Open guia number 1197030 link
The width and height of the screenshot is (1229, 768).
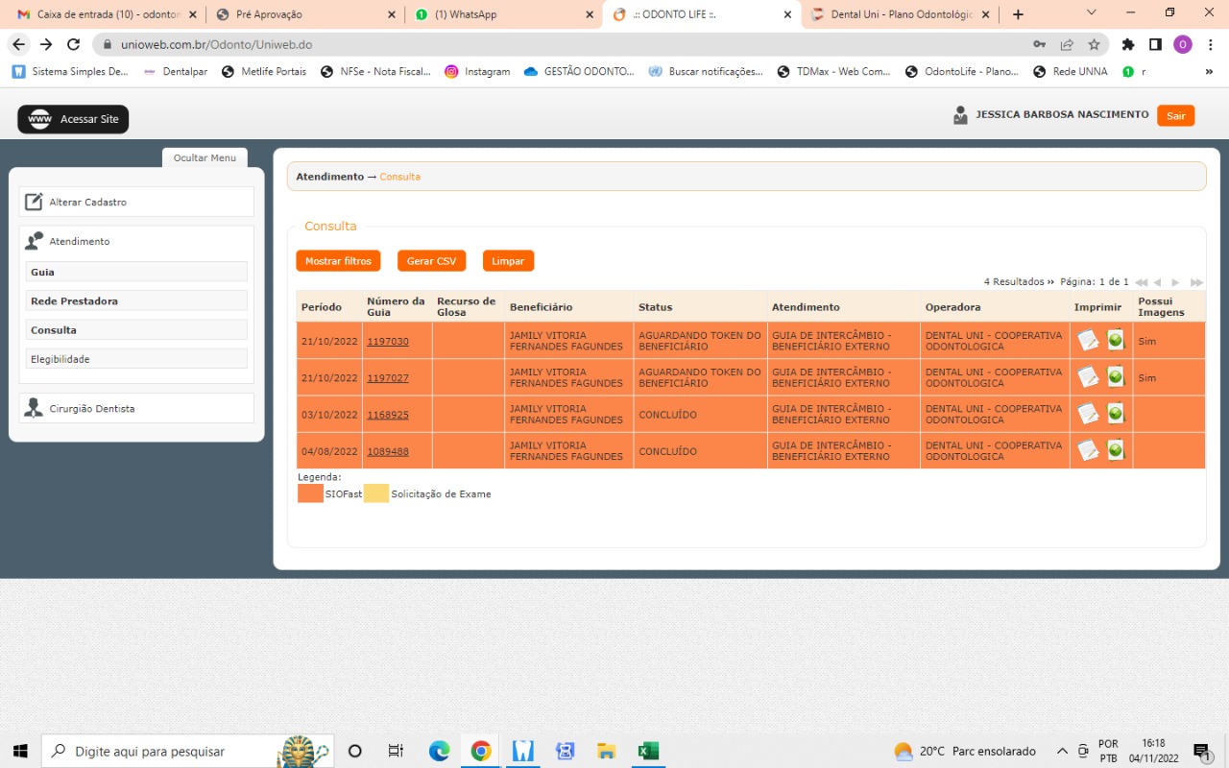tap(388, 342)
